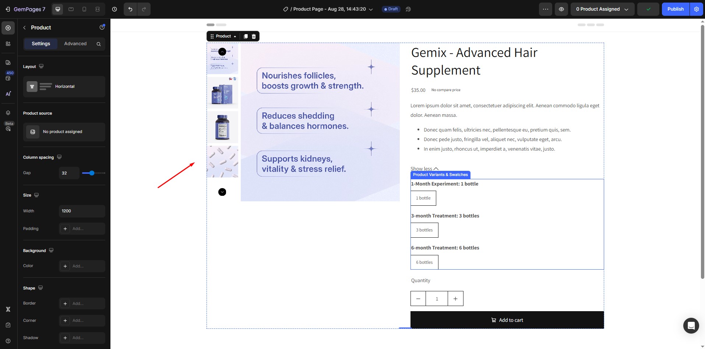705x349 pixels.
Task: Toggle device icon next to Shape
Action: tap(40, 288)
